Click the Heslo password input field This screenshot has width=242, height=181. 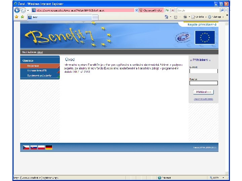coord(204,83)
